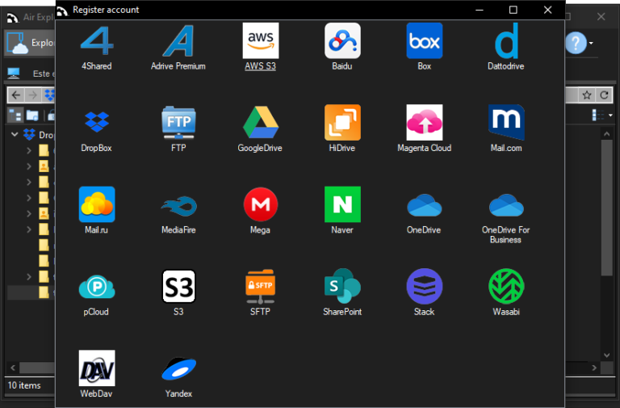Screen dimensions: 620x408
Task: Click the help question mark icon in Air Explorer
Action: (576, 43)
